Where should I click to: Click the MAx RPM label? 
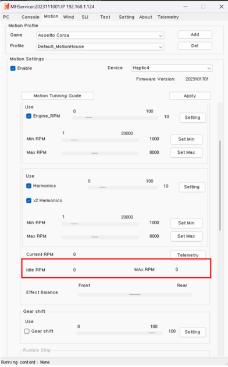tap(144, 270)
